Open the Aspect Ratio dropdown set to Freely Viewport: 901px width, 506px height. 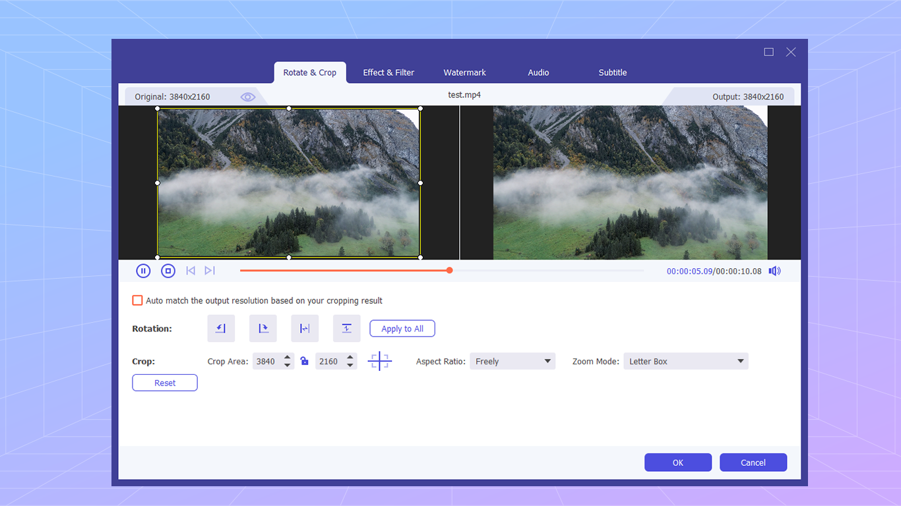(513, 361)
